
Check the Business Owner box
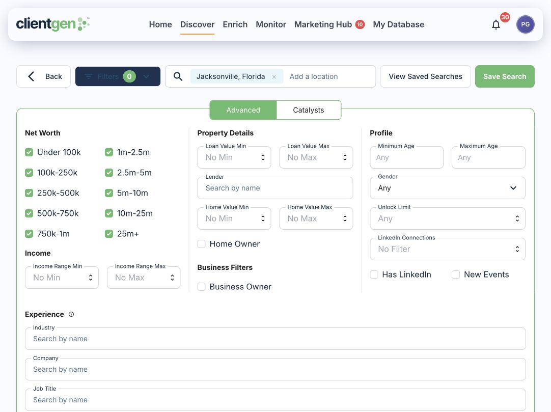[x=201, y=287]
